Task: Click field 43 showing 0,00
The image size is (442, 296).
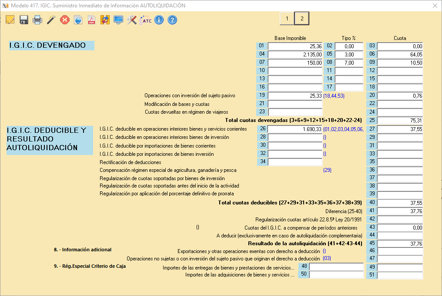Action: (x=400, y=227)
